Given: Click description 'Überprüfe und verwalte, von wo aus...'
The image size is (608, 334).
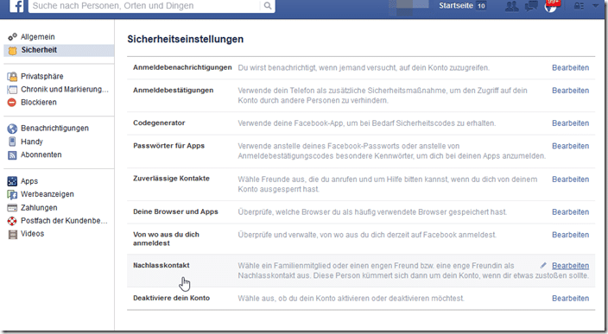Looking at the screenshot, I should (x=367, y=235).
